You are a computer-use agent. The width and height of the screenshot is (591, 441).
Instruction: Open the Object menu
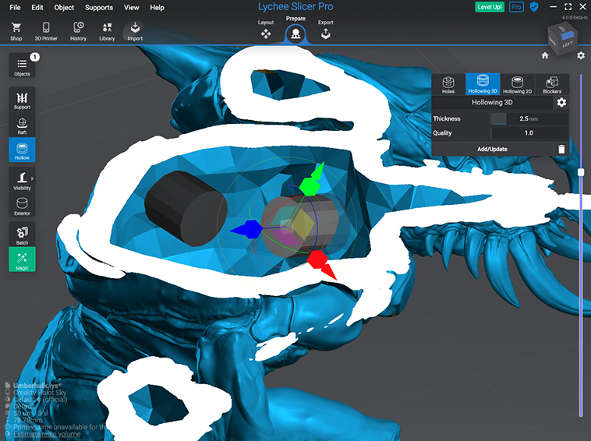[x=64, y=8]
